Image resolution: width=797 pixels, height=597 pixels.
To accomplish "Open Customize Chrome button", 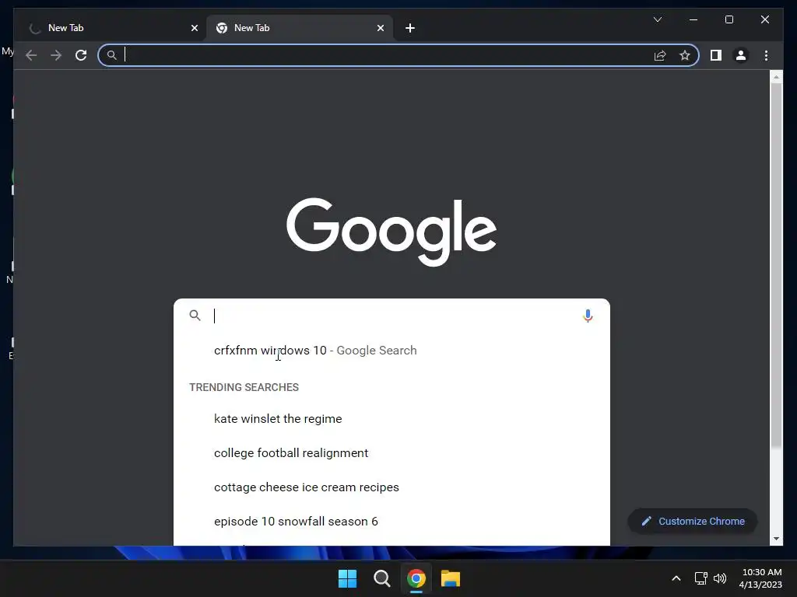I will [x=692, y=522].
